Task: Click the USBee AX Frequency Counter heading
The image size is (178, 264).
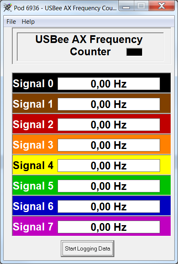Action: tap(89, 45)
